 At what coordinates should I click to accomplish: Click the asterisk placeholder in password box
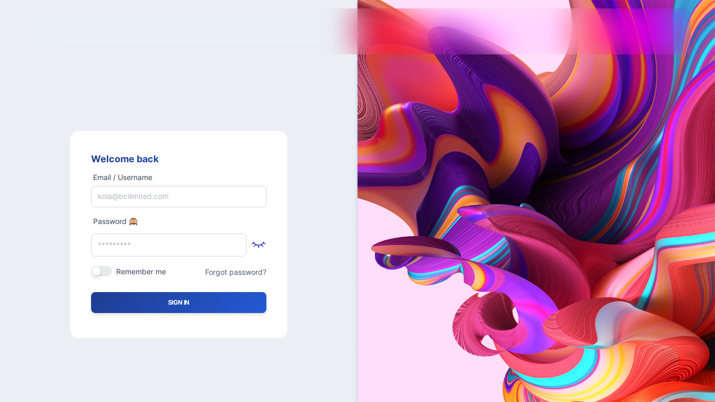(x=114, y=245)
